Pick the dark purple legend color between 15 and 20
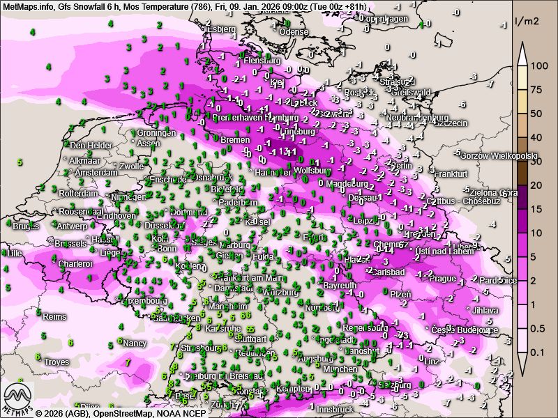 522,197
